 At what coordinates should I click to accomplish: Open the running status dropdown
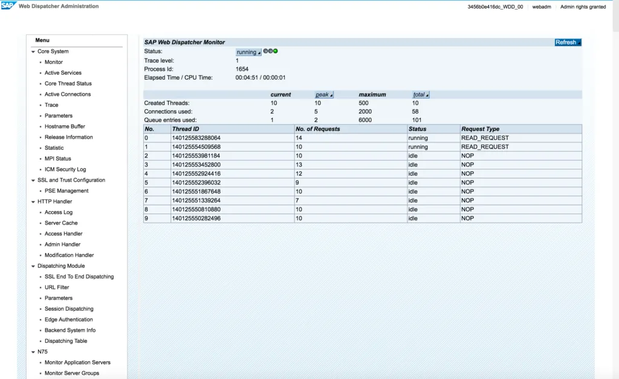(x=248, y=53)
